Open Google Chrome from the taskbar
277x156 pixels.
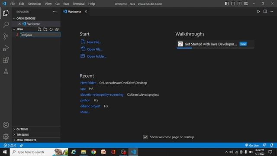click(93, 152)
